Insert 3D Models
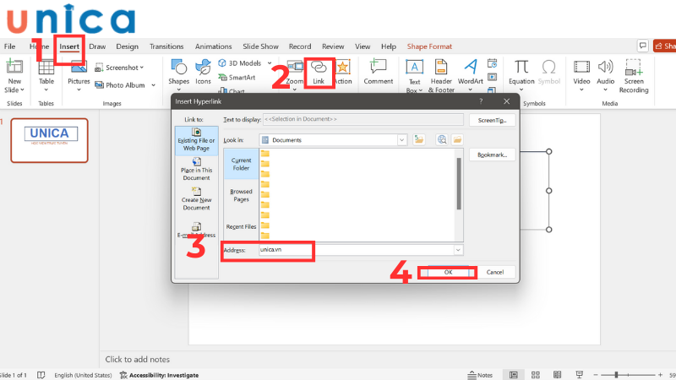This screenshot has width=676, height=380. pyautogui.click(x=240, y=63)
